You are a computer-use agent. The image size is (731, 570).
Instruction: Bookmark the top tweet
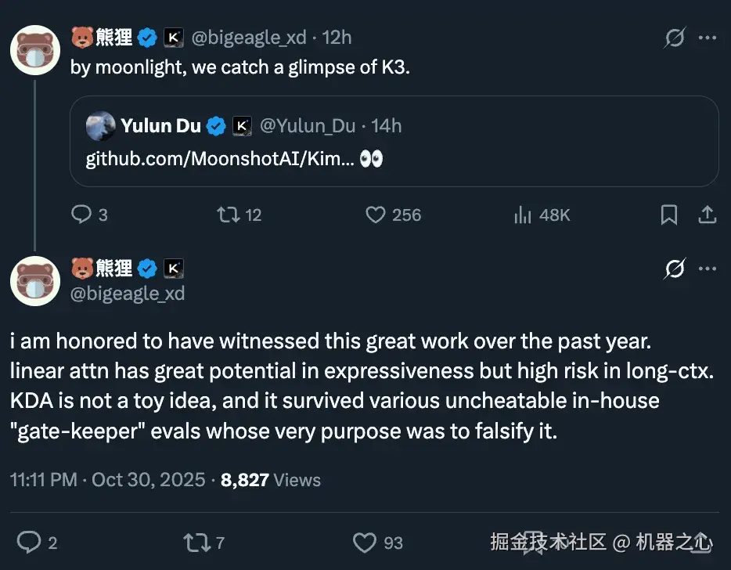point(669,215)
